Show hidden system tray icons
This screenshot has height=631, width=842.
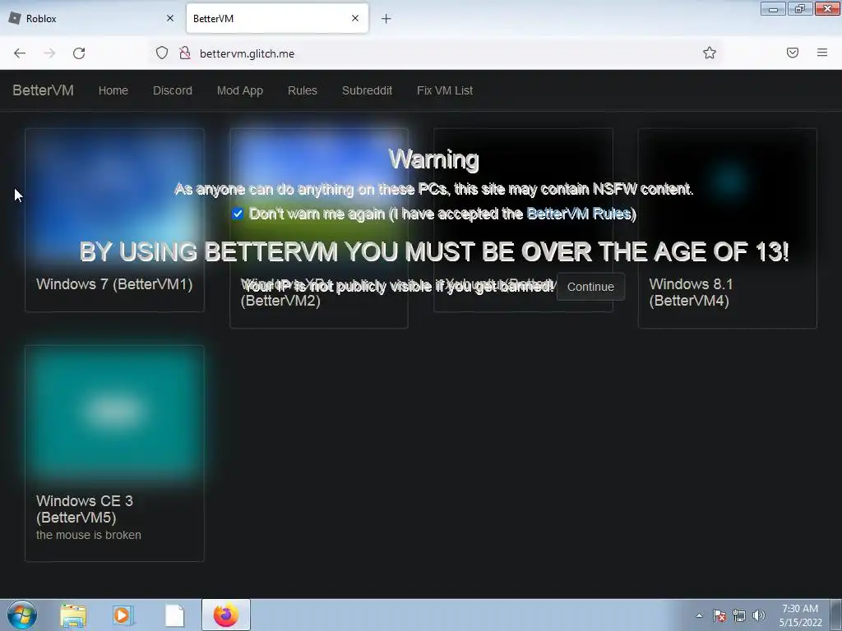[x=699, y=615]
